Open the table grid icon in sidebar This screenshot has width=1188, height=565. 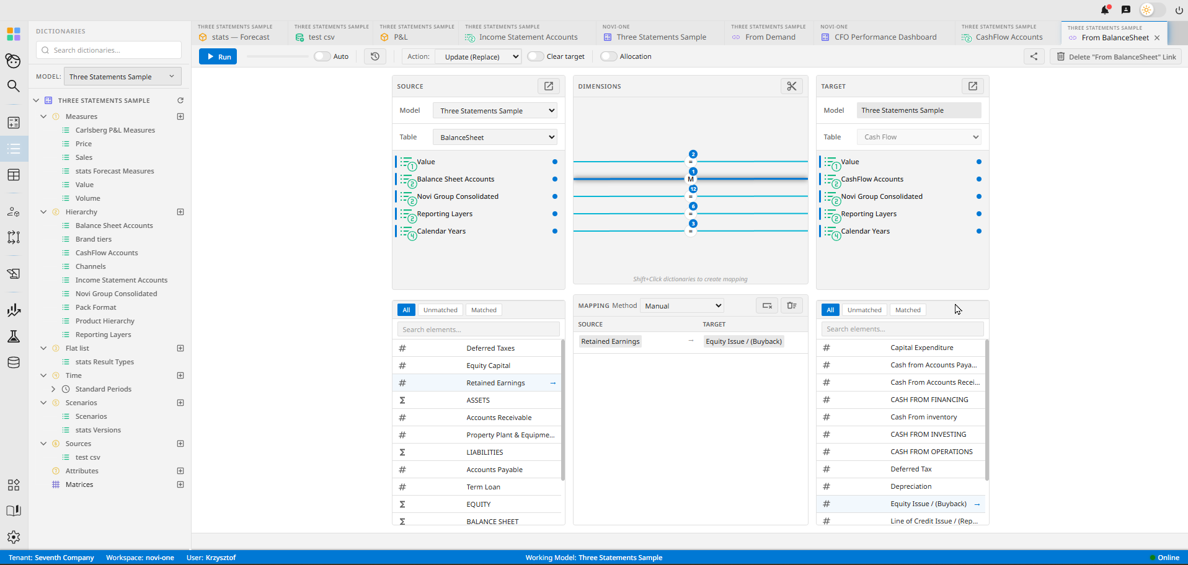(14, 175)
